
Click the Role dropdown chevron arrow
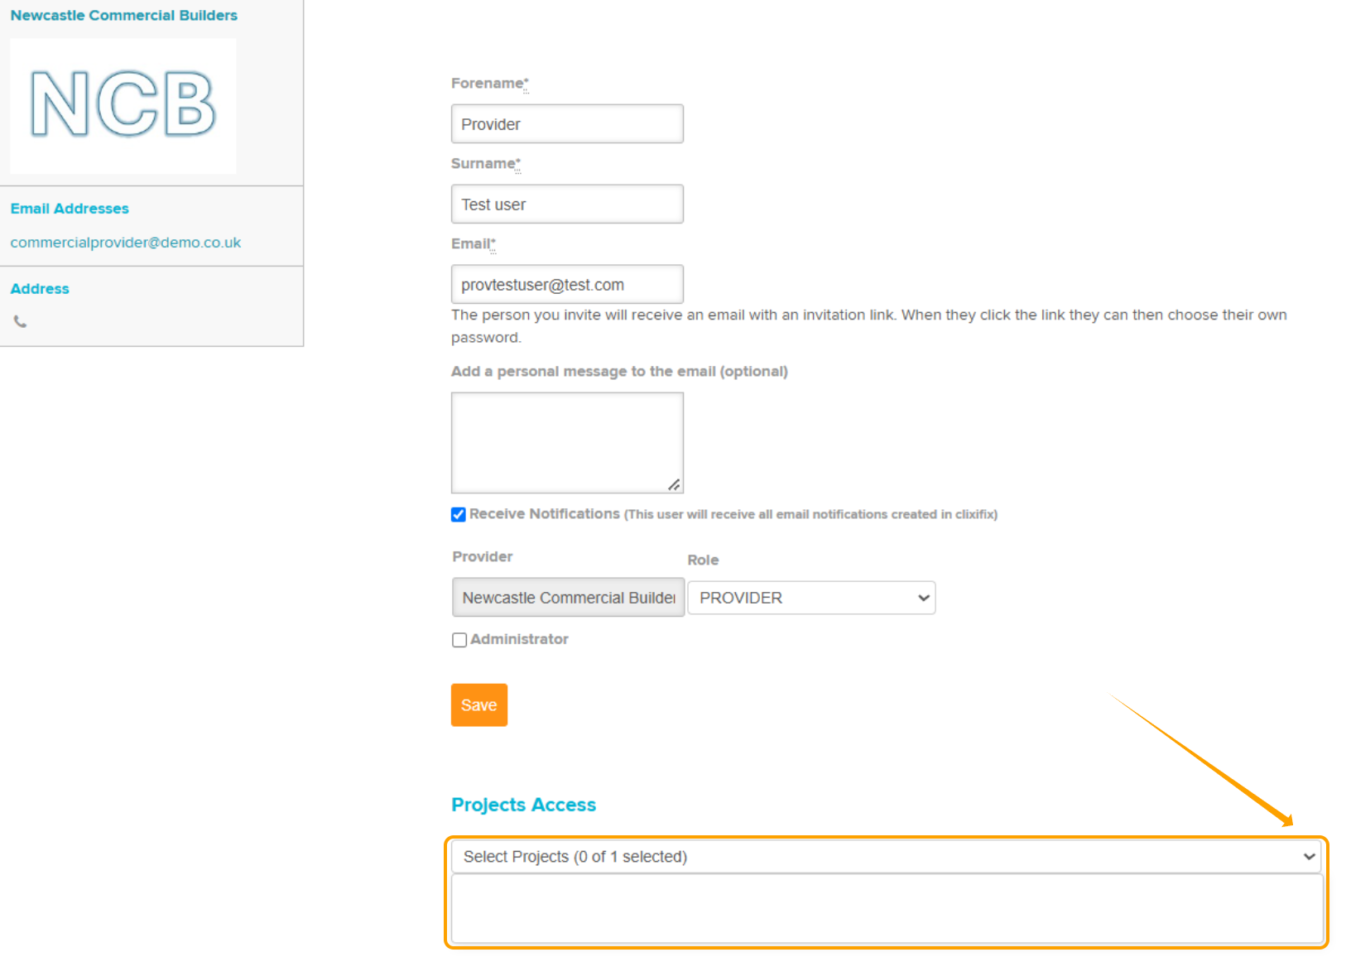point(924,598)
